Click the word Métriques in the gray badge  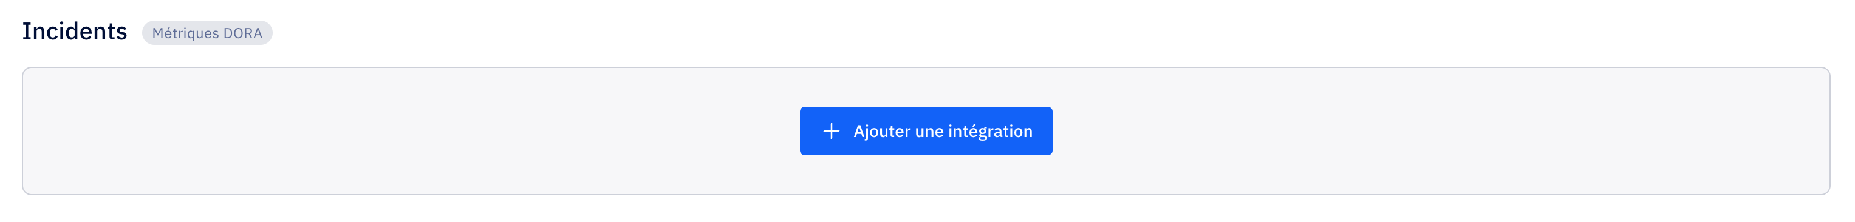click(x=185, y=33)
